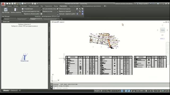Click the help question mark icon in title bar
170x95 pixels.
pyautogui.click(x=158, y=3)
